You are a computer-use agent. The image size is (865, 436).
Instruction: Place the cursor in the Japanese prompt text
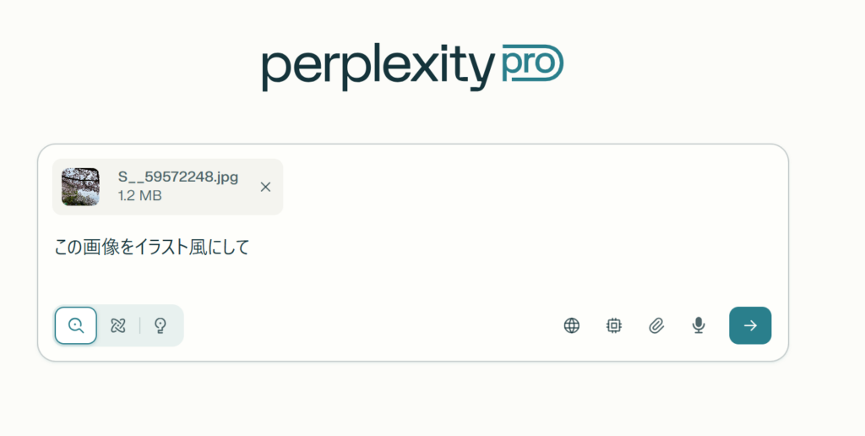(x=152, y=247)
